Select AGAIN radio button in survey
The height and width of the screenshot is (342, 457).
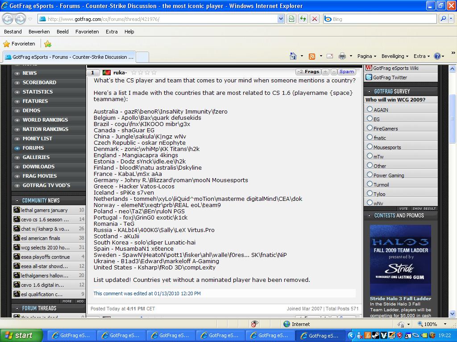[370, 109]
